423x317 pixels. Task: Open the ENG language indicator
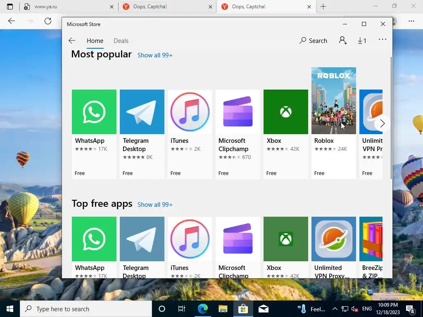(367, 309)
